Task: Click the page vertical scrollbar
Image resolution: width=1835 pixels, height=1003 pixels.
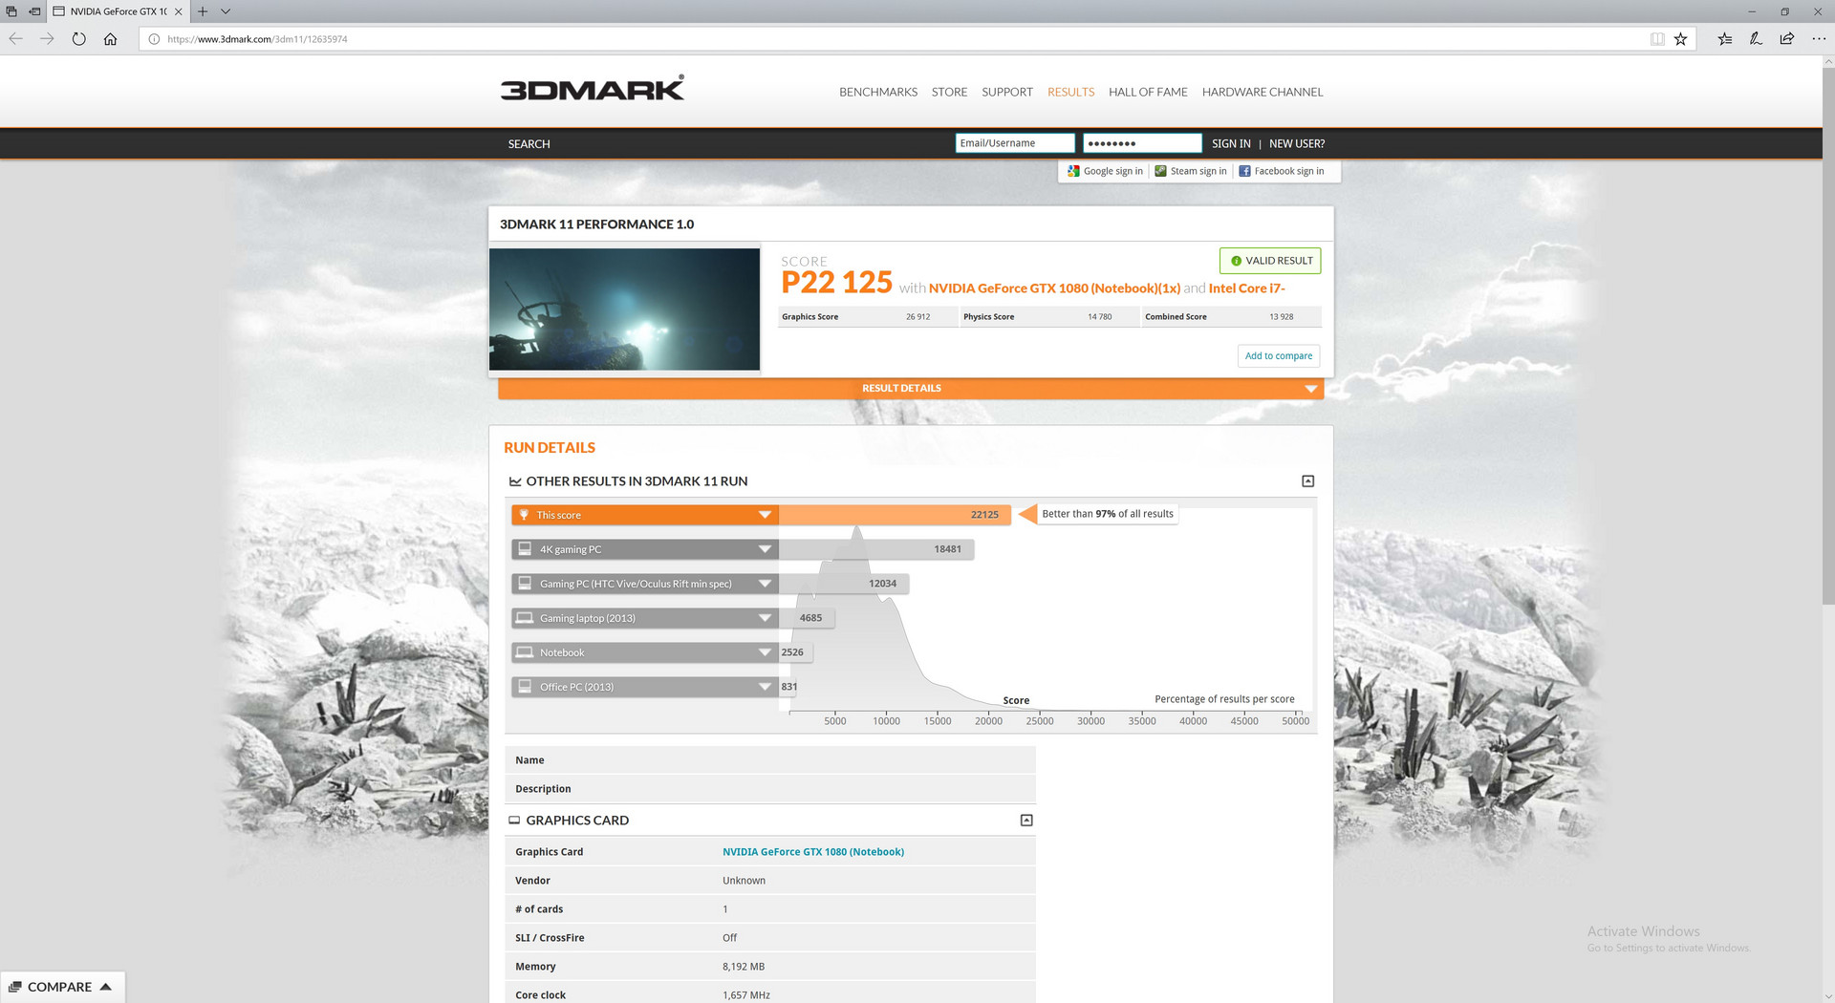Action: pos(1827,334)
